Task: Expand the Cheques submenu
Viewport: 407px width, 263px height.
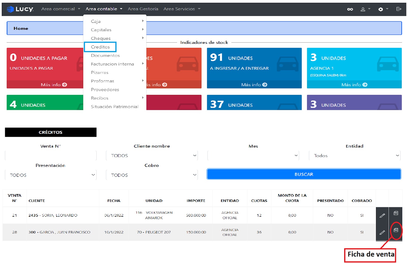Action: (115, 38)
